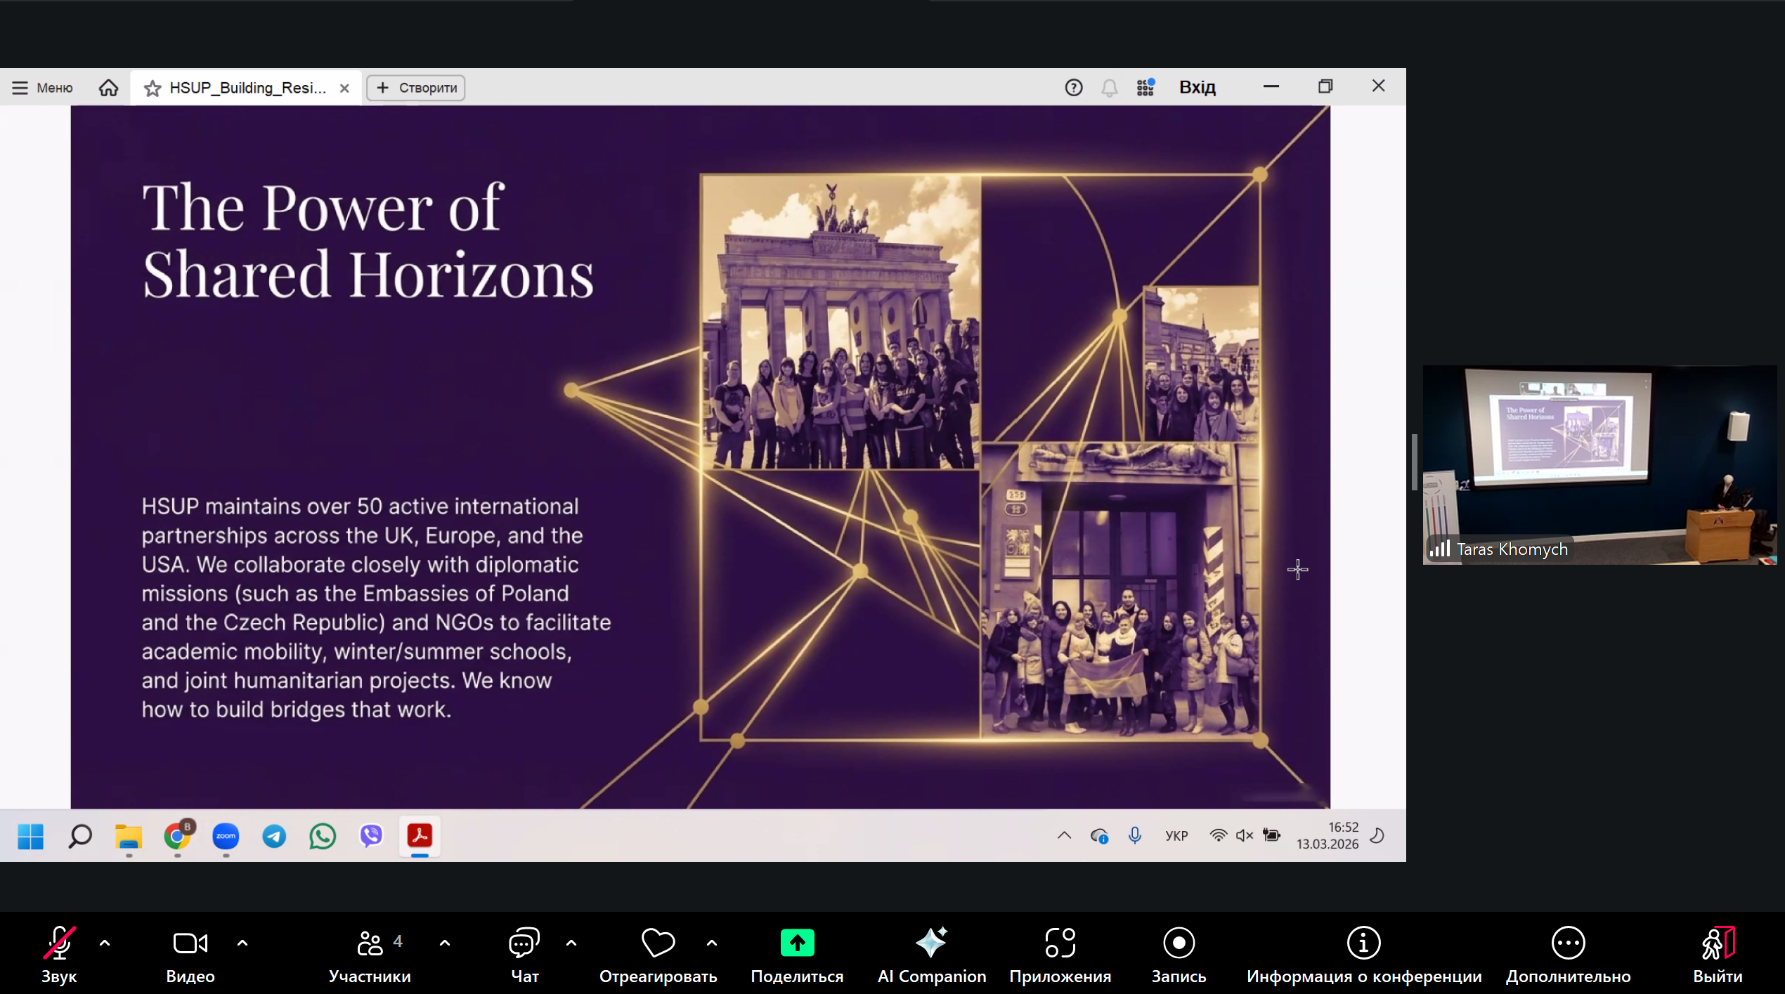Expand video options arrow next to Видео
This screenshot has height=994, width=1785.
point(242,943)
